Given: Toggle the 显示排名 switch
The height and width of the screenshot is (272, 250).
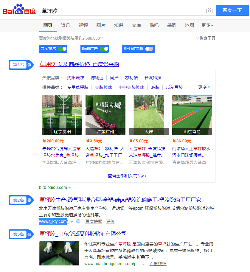Looking at the screenshot, I should (x=62, y=49).
